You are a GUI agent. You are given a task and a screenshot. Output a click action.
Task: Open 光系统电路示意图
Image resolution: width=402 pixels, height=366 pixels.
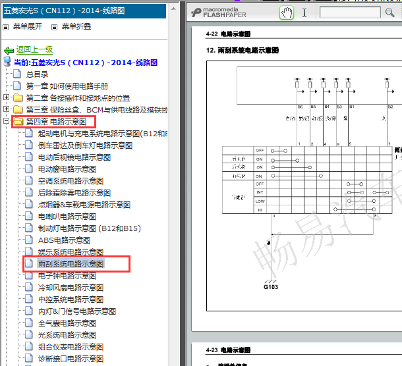[x=67, y=335]
